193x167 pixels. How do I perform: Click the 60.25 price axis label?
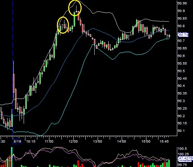pyautogui.click(x=182, y=109)
